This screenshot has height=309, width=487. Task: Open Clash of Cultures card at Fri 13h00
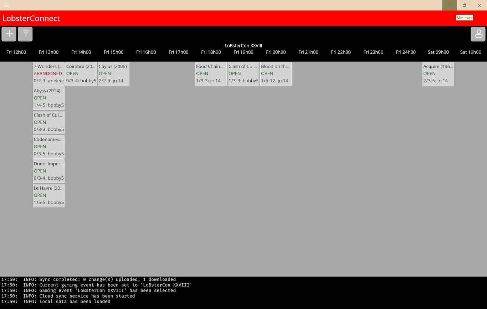click(x=48, y=122)
